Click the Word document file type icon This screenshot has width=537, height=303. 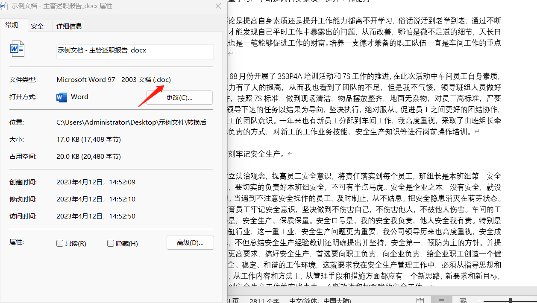pos(17,48)
